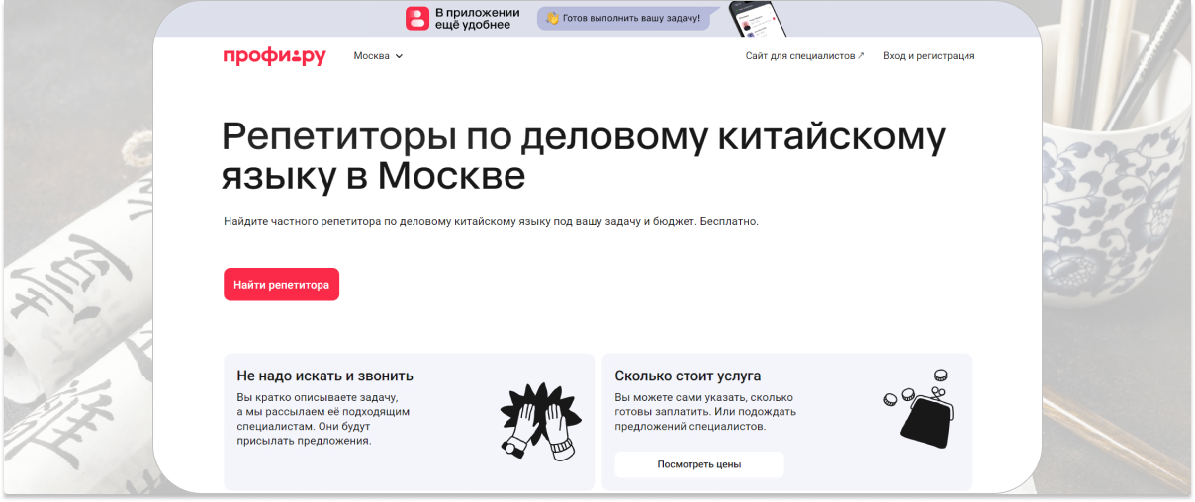Click the red app icon in top banner
1195x502 pixels.
coord(418,18)
